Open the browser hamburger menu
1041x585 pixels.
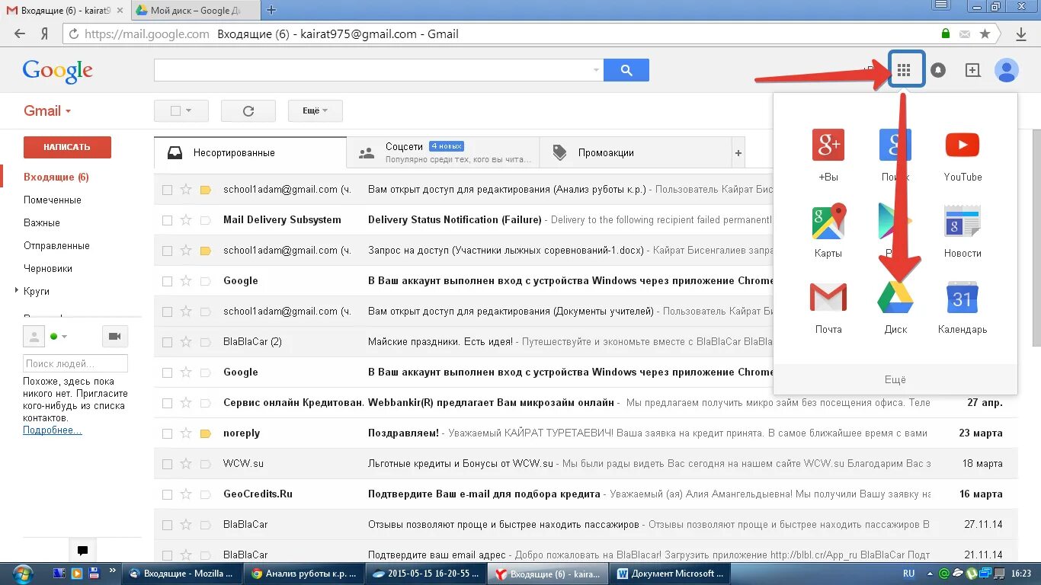(942, 6)
